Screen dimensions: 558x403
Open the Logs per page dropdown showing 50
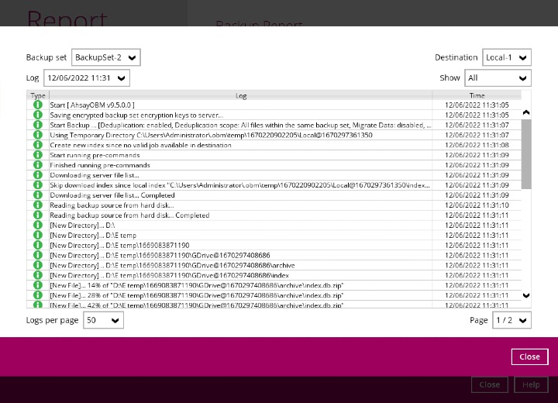(103, 320)
